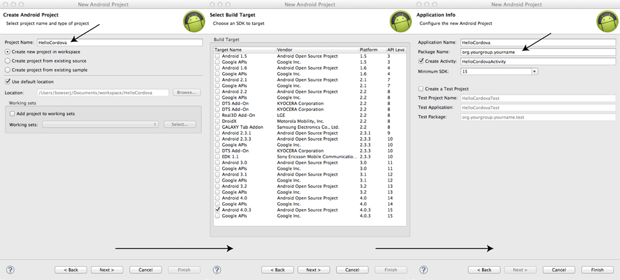The height and width of the screenshot is (280, 620).
Task: Open the Working sets combo box
Action: click(x=99, y=124)
